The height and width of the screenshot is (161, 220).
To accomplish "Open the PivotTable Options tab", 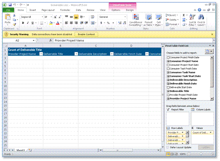I will 116,10.
